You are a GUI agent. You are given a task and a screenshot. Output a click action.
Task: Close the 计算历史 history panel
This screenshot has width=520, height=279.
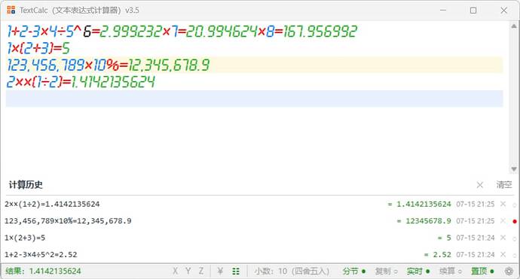point(479,185)
